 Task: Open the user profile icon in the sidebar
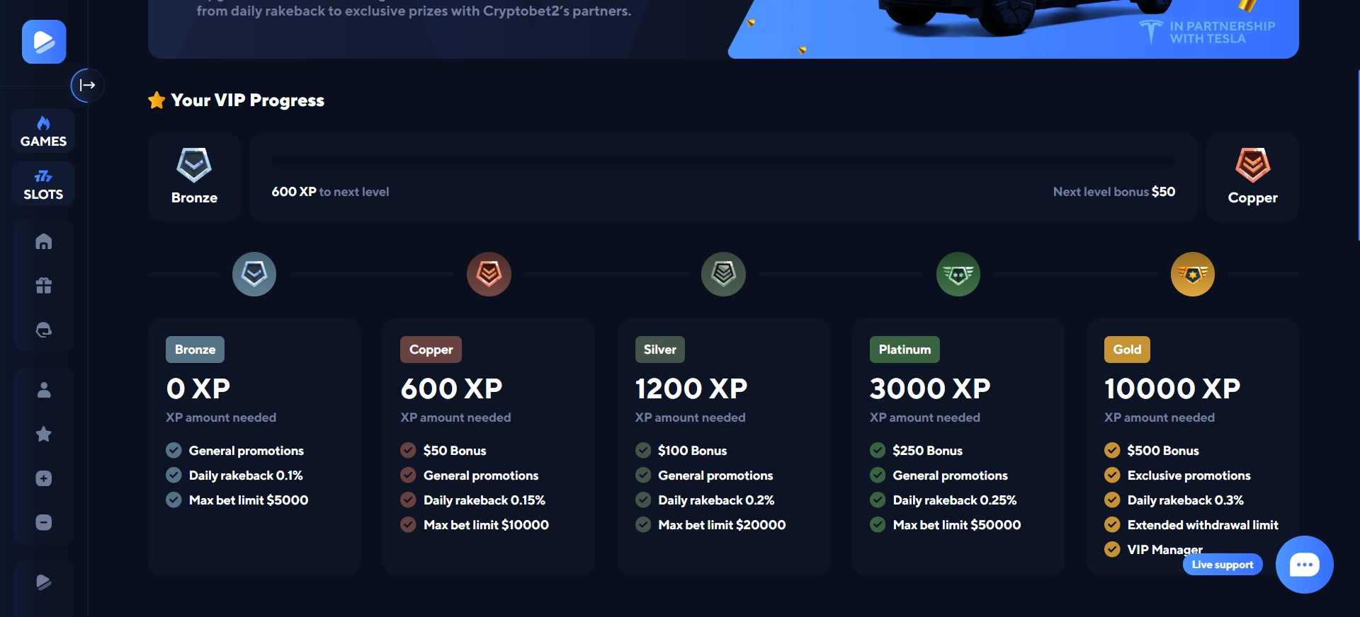point(44,390)
